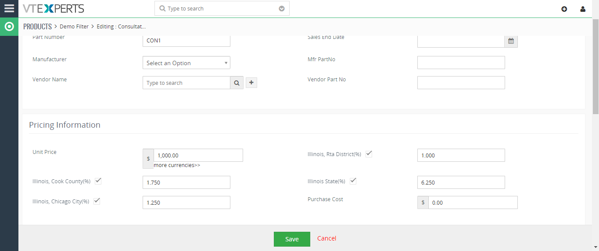599x251 pixels.
Task: Toggle Illinois State tax checkbox
Action: 353,181
